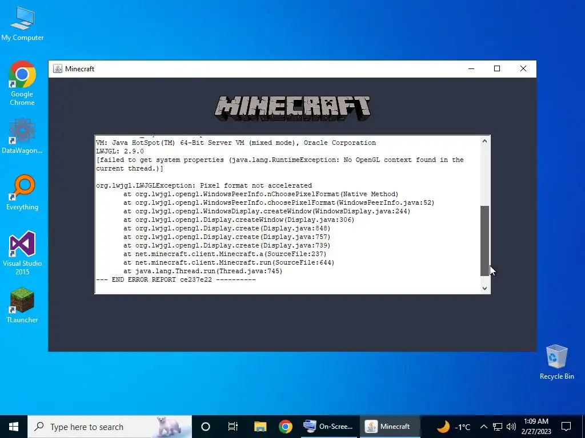Viewport: 585px width, 438px height.
Task: Open Chrome from the taskbar
Action: point(286,427)
